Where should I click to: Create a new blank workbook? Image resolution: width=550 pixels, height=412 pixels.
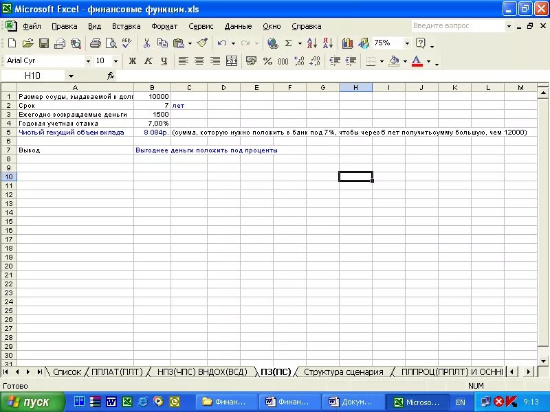pos(12,43)
